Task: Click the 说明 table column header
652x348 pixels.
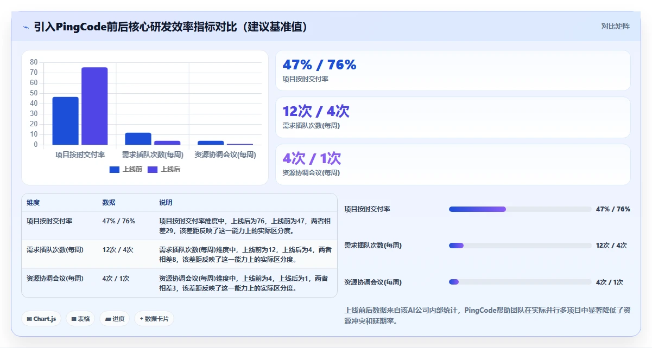Action: [166, 203]
